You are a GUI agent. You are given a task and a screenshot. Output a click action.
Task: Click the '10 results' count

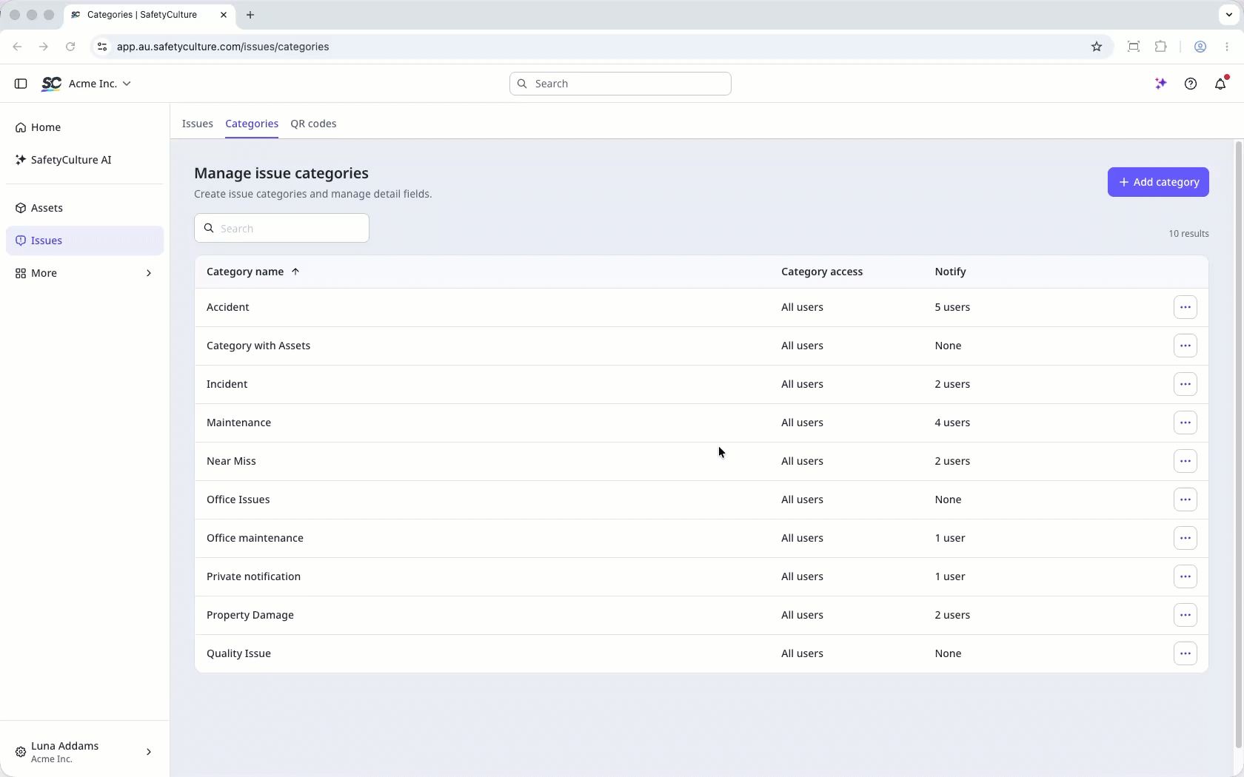pos(1188,233)
